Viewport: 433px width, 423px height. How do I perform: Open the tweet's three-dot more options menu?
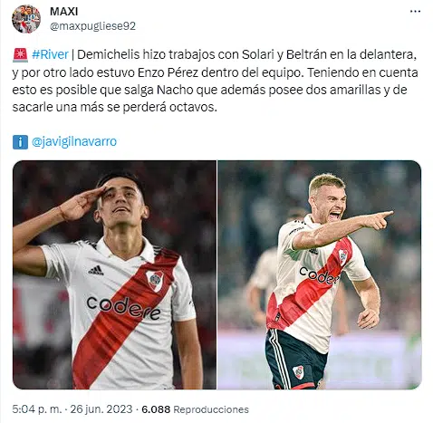[415, 12]
